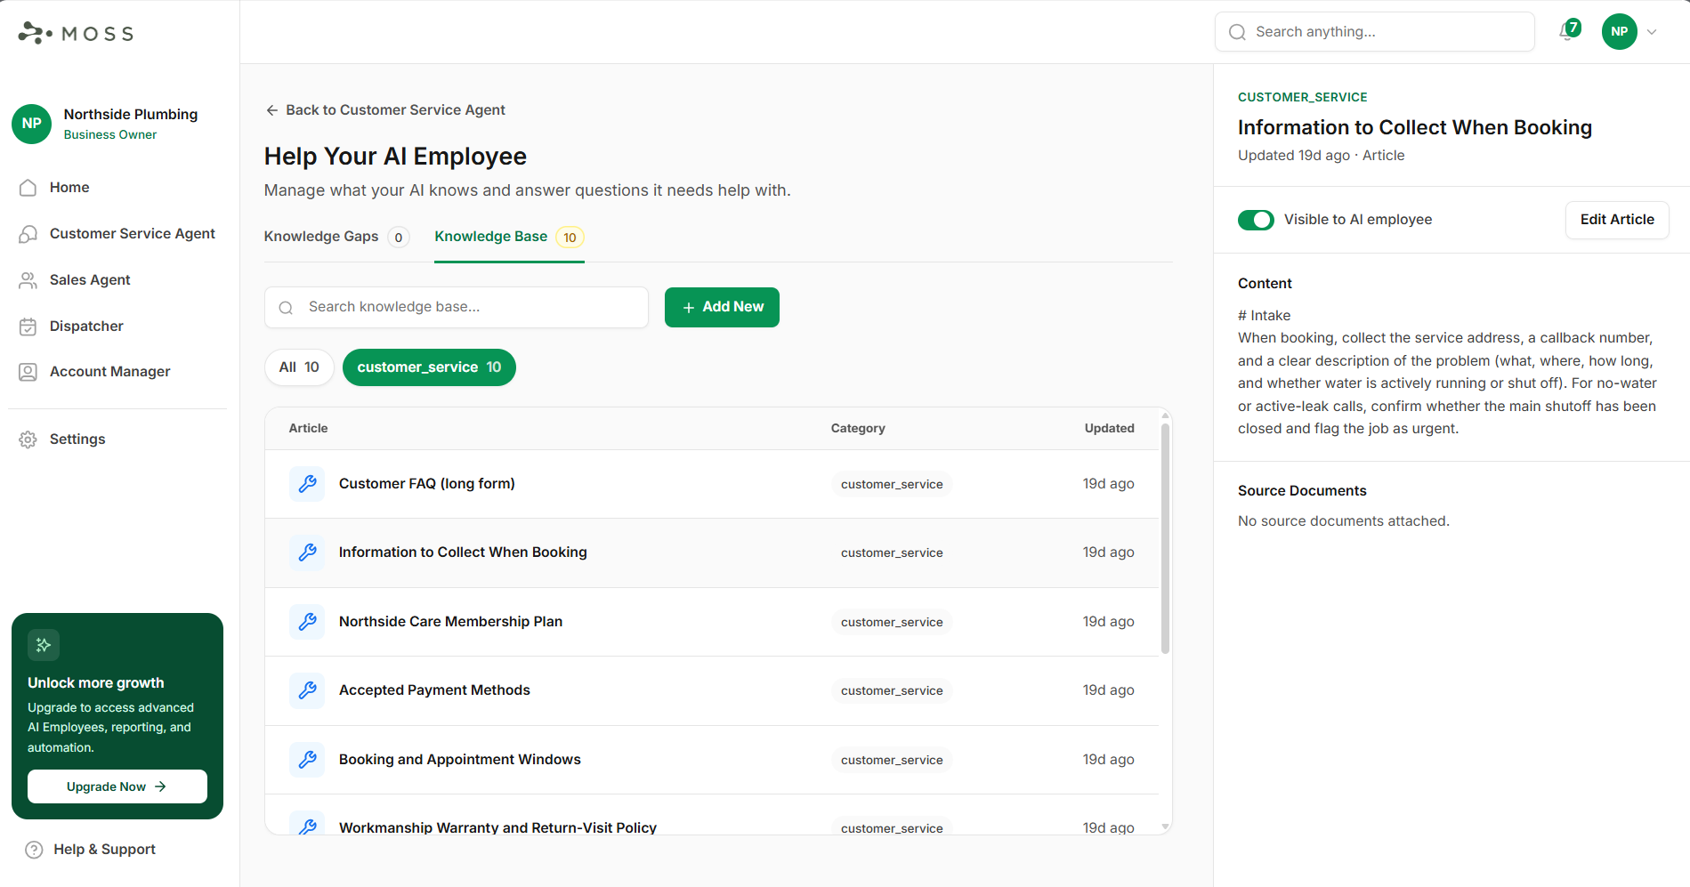Click the NP avatar in top bar
This screenshot has width=1690, height=887.
pos(1620,32)
